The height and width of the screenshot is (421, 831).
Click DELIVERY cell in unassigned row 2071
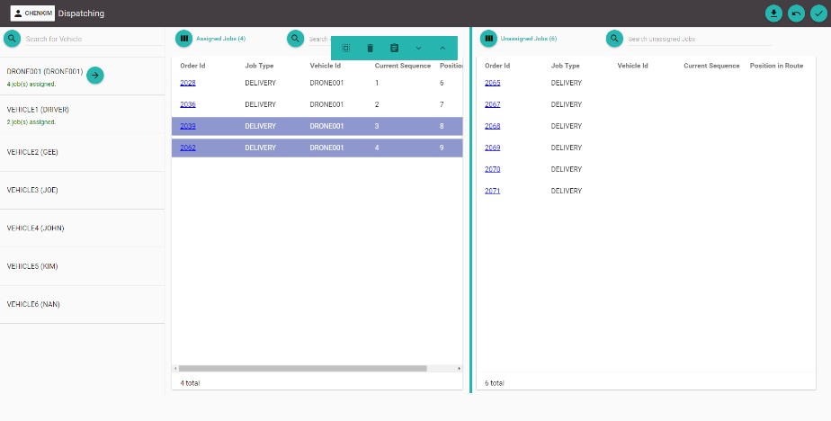click(566, 191)
